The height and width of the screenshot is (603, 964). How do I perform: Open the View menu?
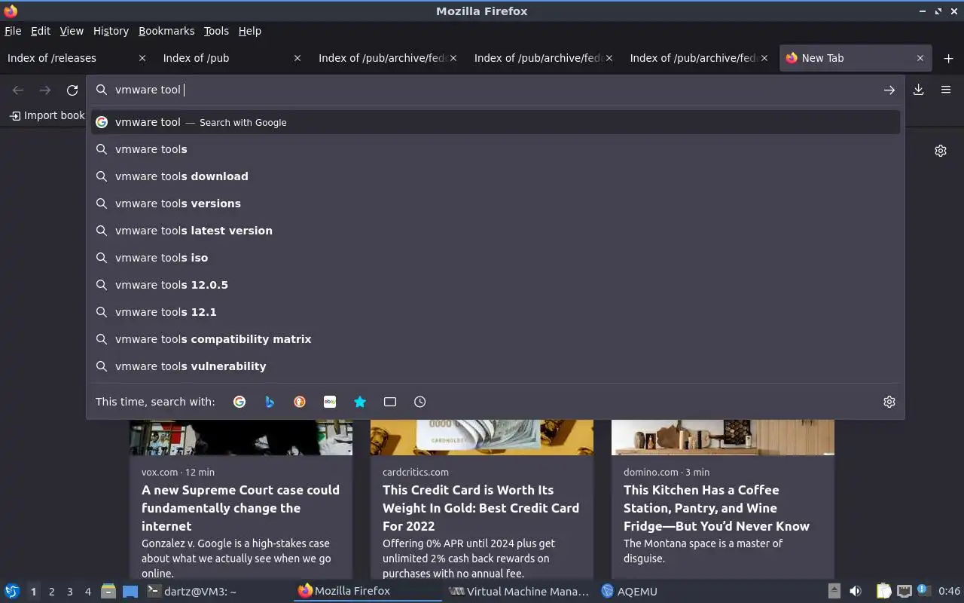pyautogui.click(x=72, y=31)
